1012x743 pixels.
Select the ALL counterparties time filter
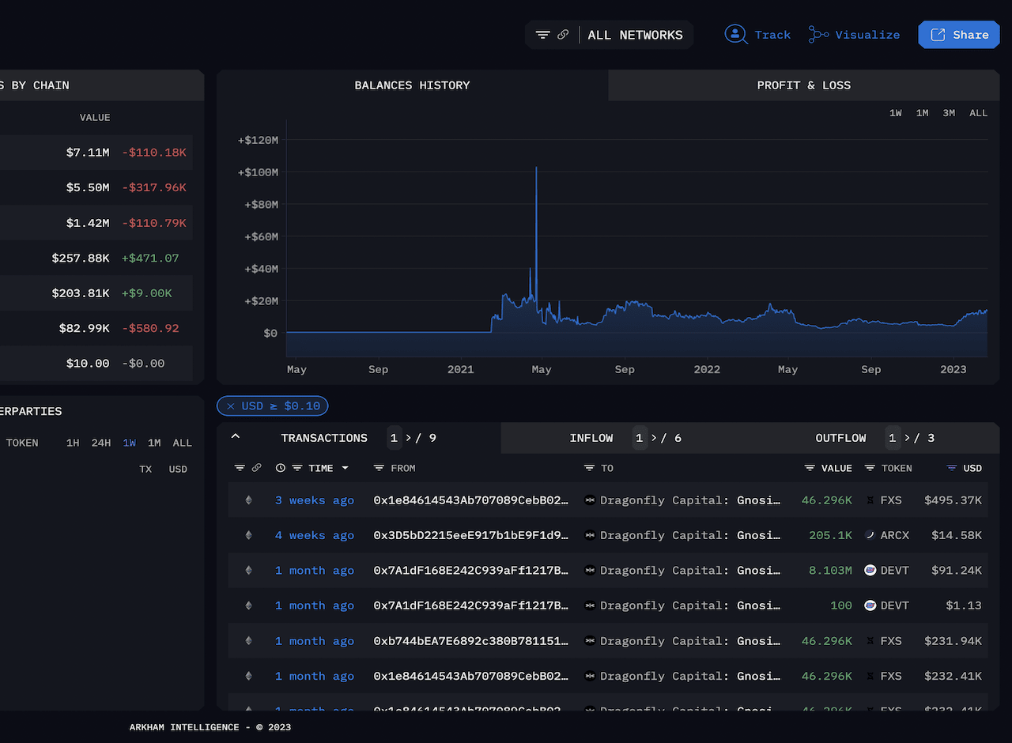pyautogui.click(x=183, y=443)
